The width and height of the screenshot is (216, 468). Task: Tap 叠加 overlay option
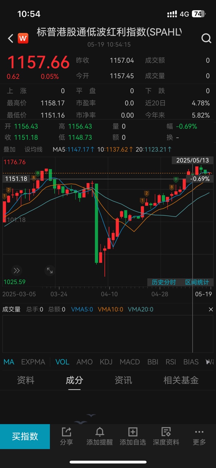[x=9, y=149]
